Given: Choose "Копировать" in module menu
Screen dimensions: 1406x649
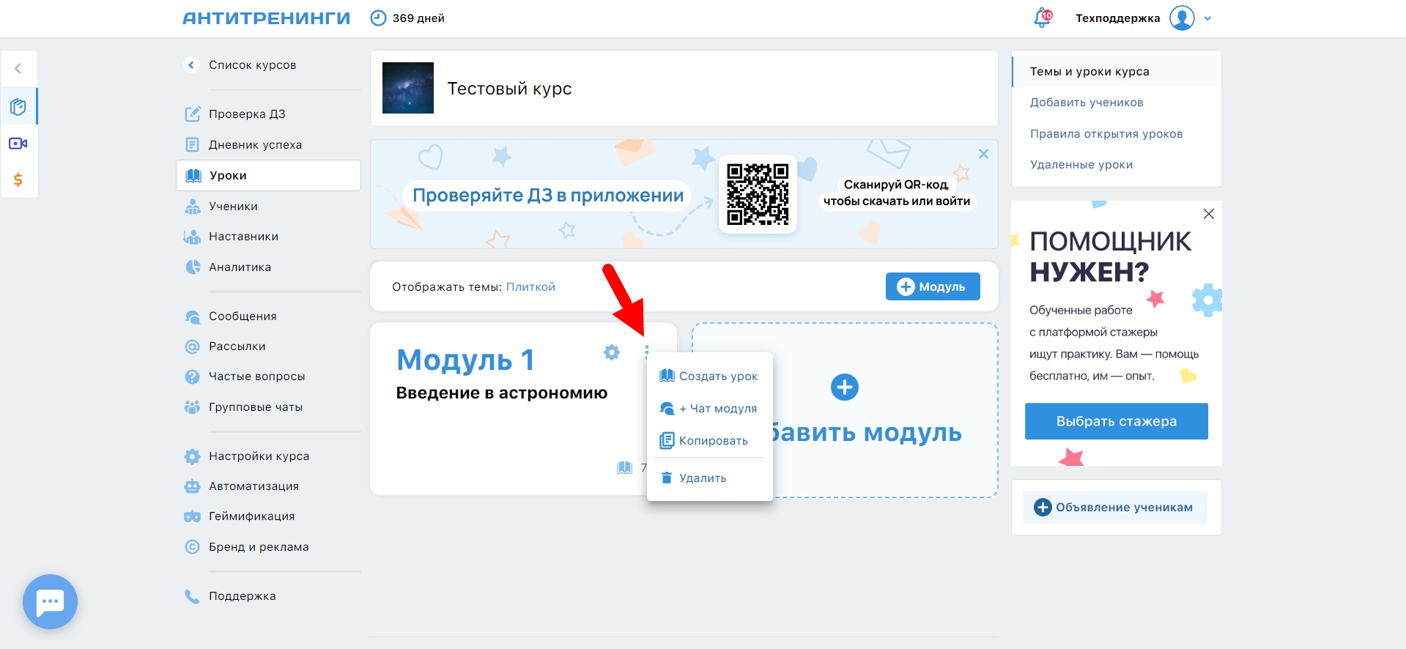Looking at the screenshot, I should coord(712,441).
